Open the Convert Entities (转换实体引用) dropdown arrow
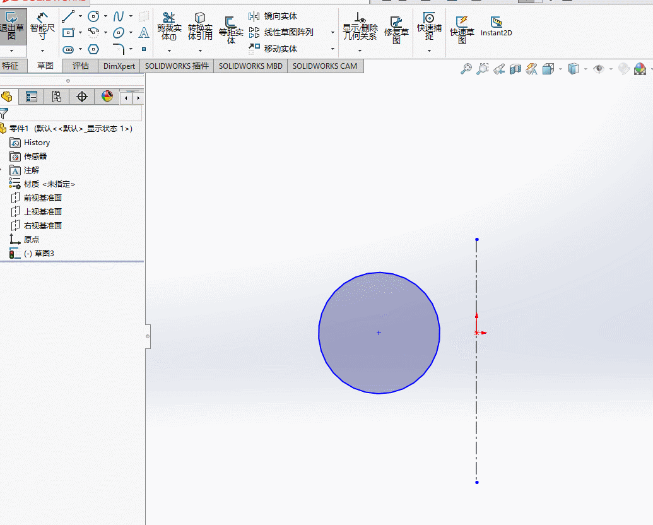 tap(200, 51)
